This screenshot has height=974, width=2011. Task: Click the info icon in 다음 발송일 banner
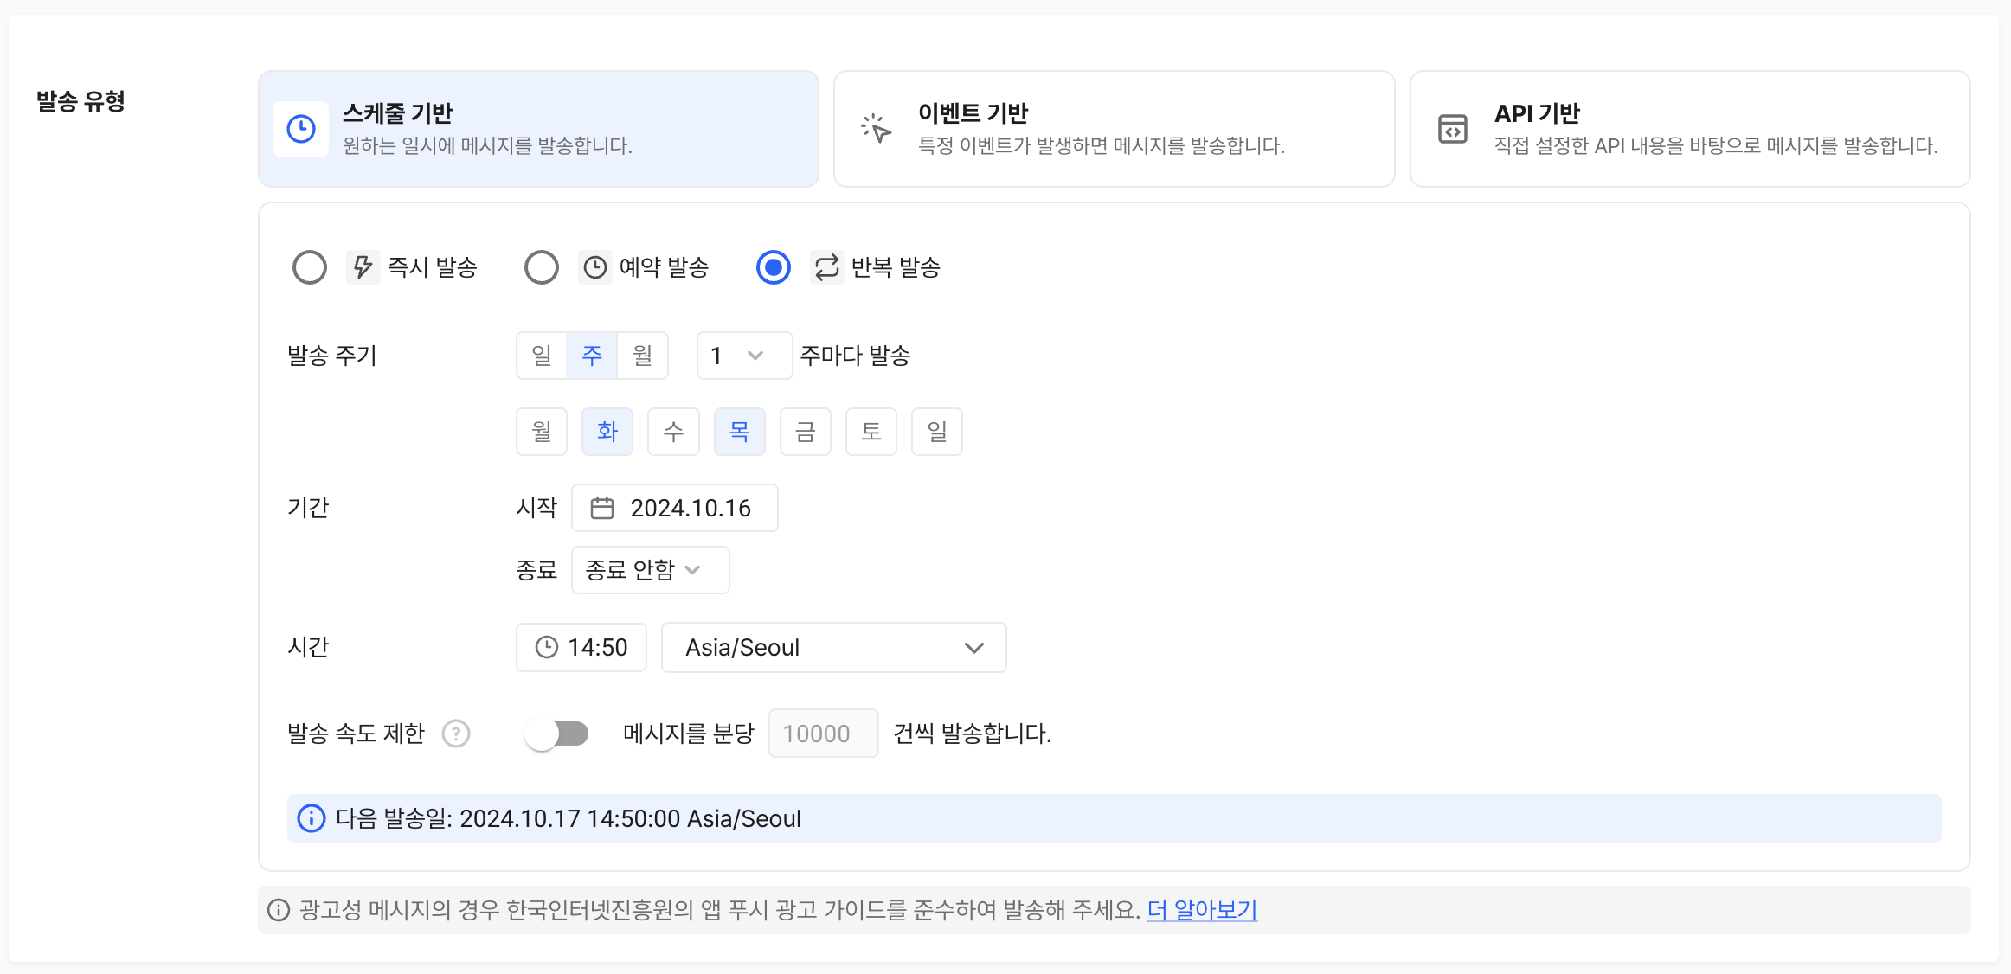pos(312,818)
